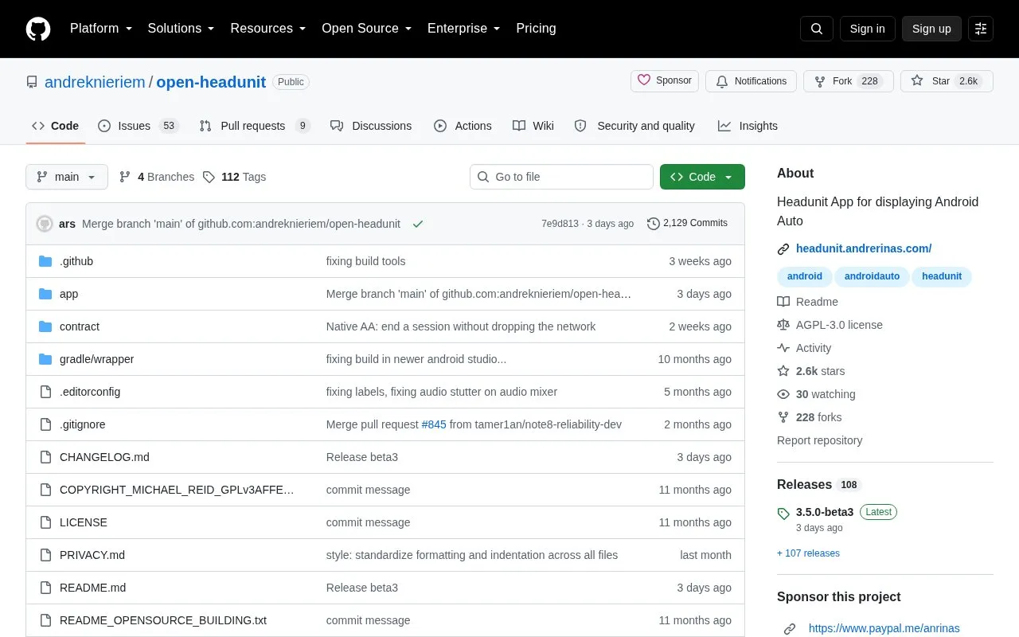Screen dimensions: 1019x637
Task: Open the Insights tab
Action: [x=748, y=126]
